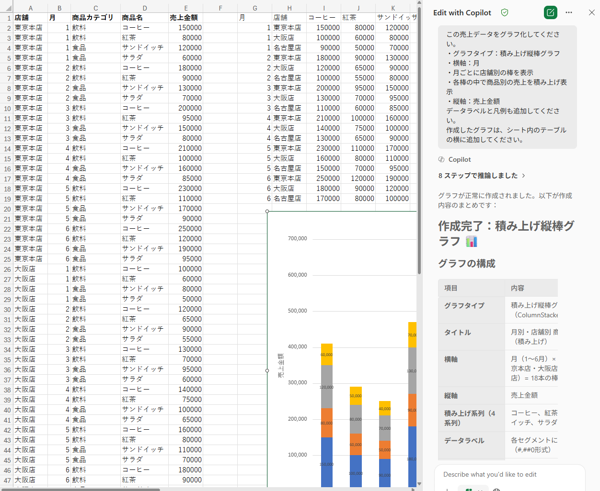Click the 売上金額 vertical axis title
Viewport: 600px width, 491px height.
(281, 366)
